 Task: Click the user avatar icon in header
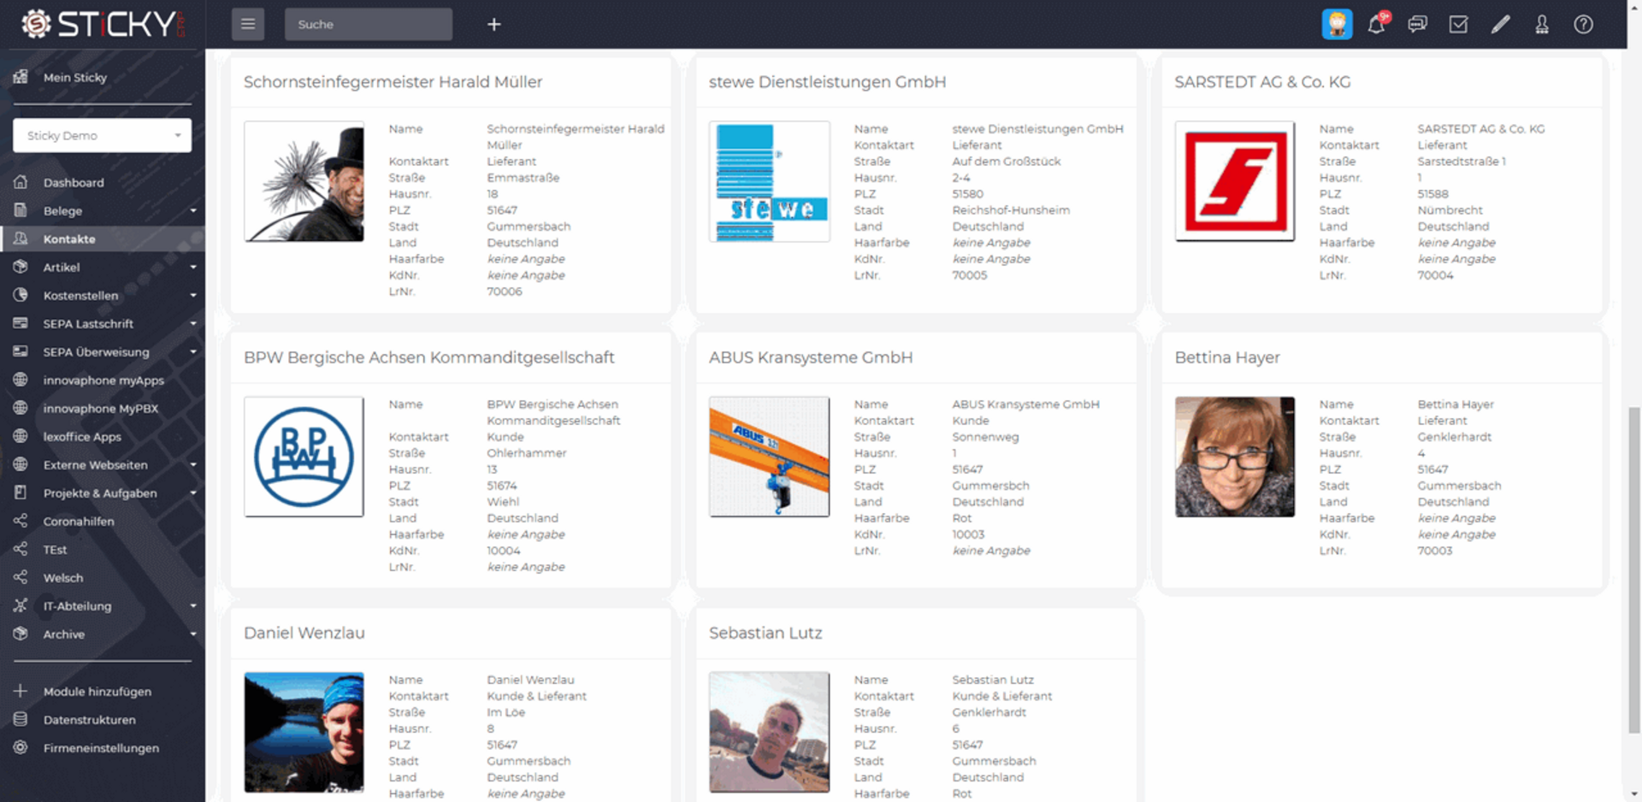tap(1337, 25)
